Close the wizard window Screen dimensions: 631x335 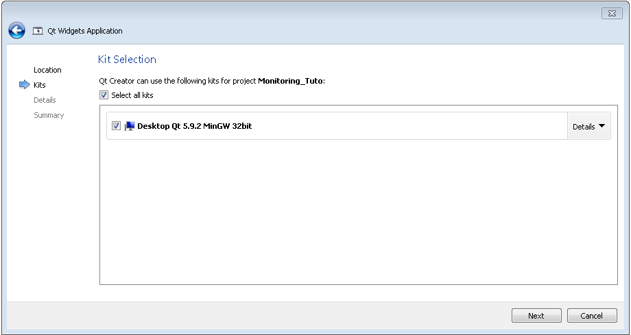click(x=612, y=13)
